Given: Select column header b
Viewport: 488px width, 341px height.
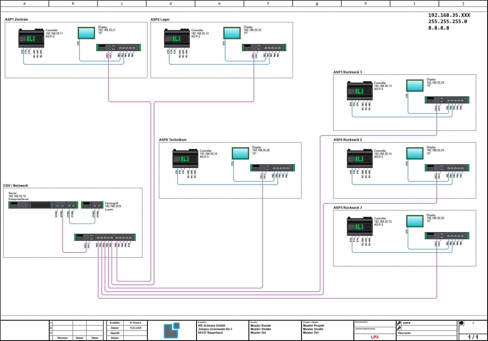Looking at the screenshot, I should coord(73,4).
